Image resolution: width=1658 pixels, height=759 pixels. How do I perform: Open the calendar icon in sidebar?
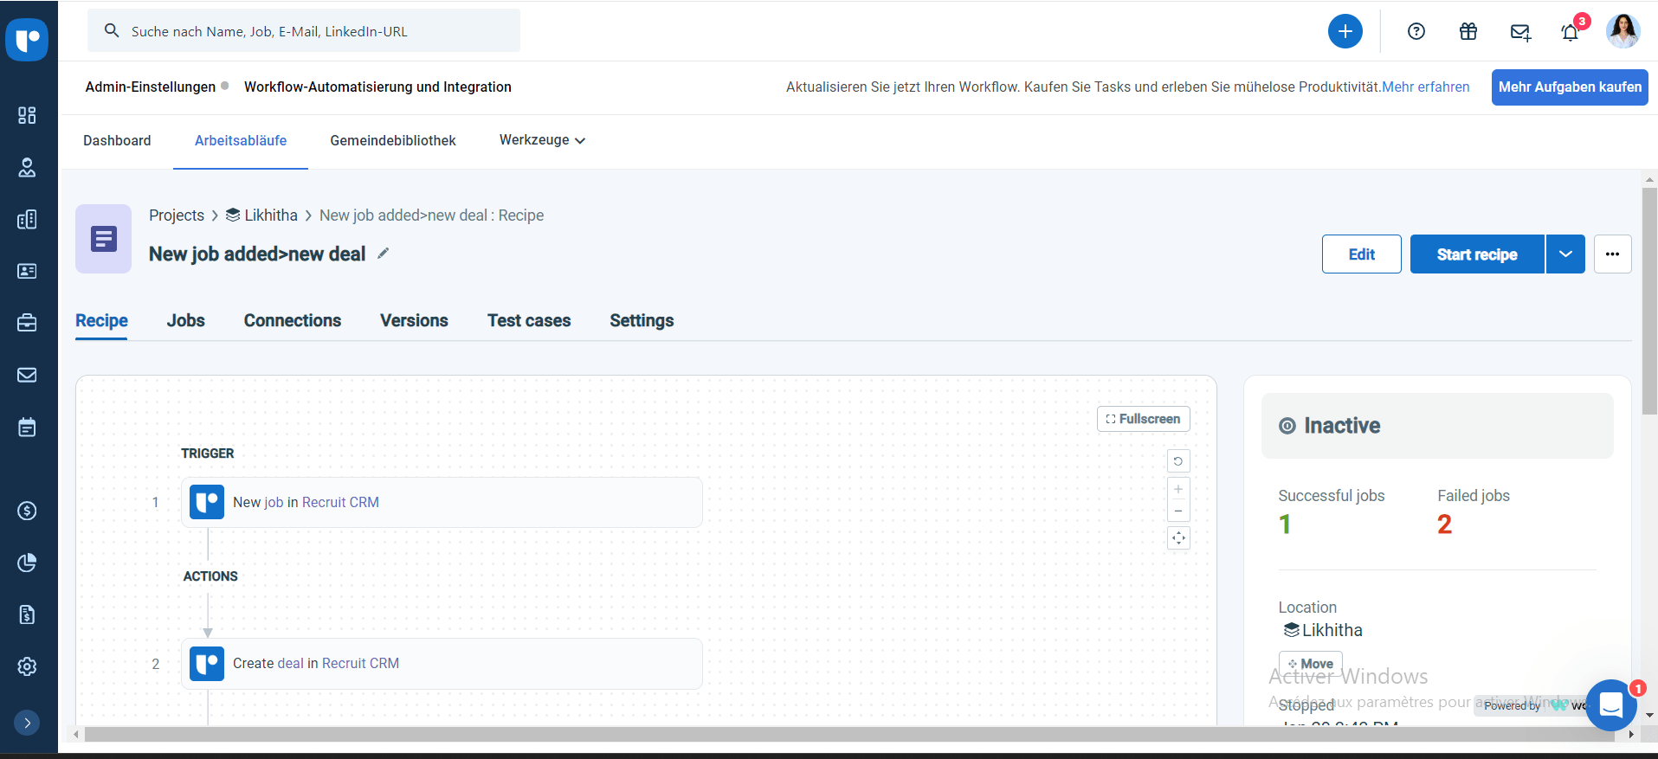coord(27,427)
